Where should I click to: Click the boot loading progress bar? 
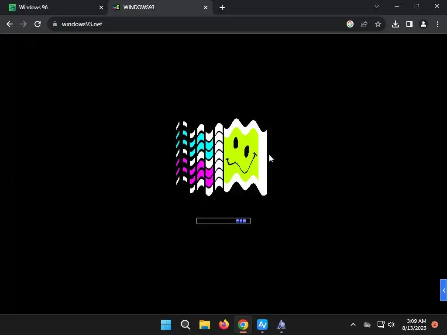pyautogui.click(x=223, y=221)
